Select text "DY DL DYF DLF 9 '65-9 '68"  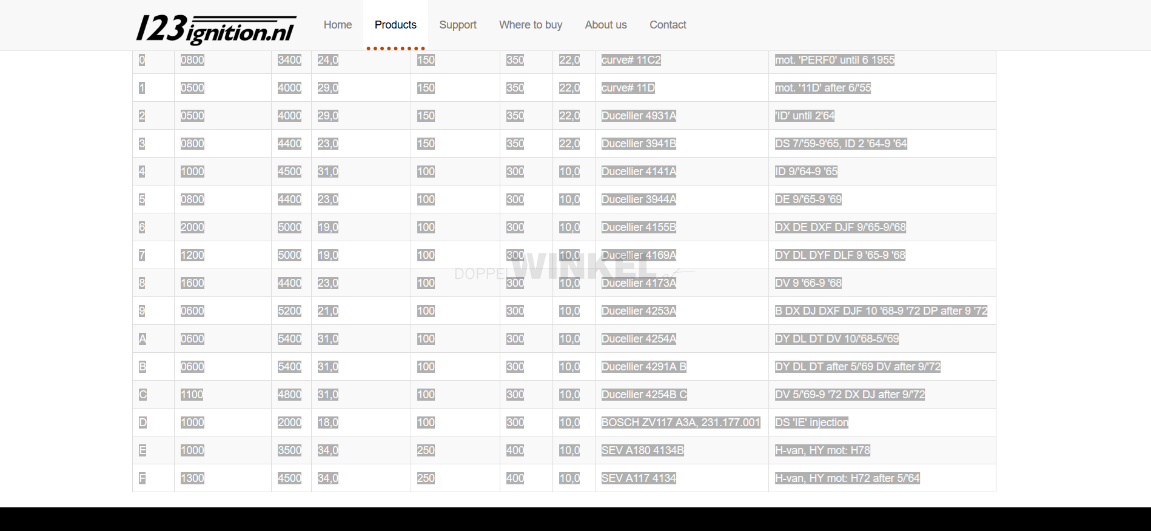point(841,255)
